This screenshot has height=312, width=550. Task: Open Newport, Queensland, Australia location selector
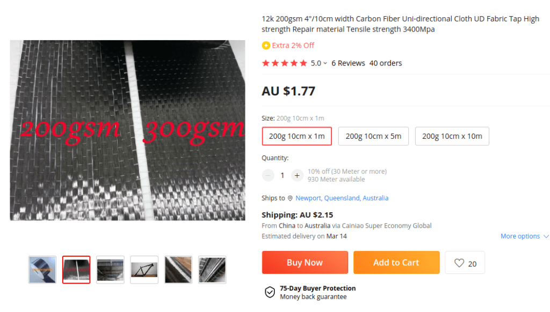(342, 198)
